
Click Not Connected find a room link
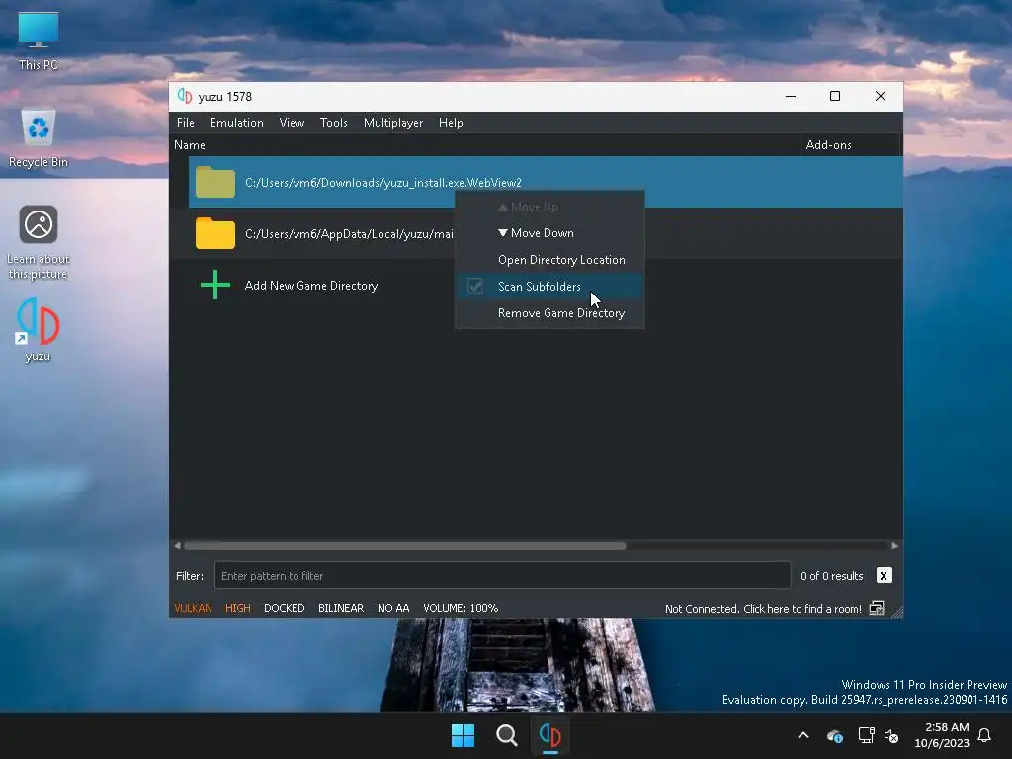(x=763, y=609)
